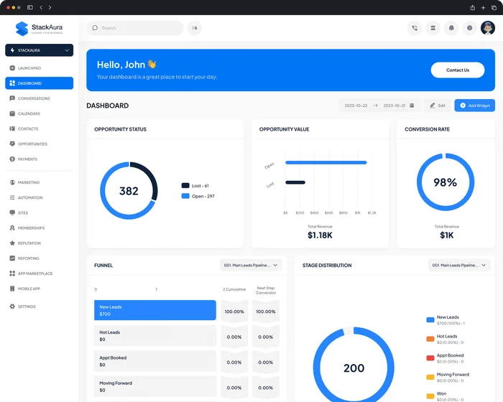
Task: Click the Payments dollar icon
Action: click(x=12, y=159)
